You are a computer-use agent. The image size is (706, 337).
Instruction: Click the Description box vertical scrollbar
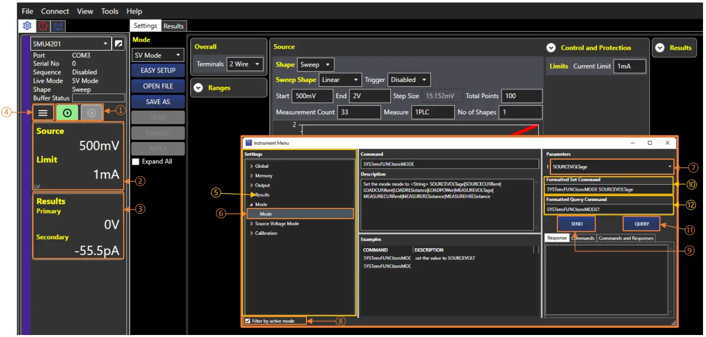click(536, 204)
